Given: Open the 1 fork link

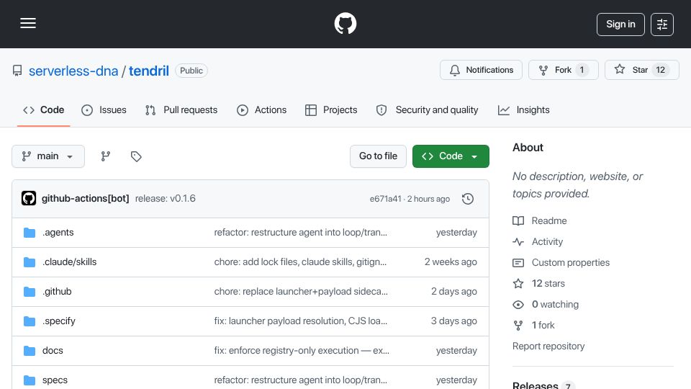Looking at the screenshot, I should click(x=543, y=325).
